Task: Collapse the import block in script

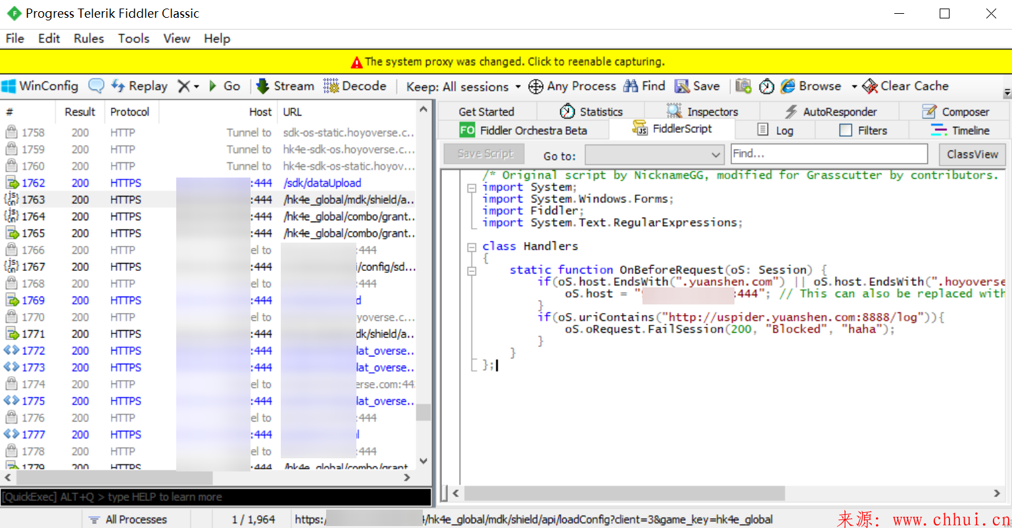Action: 471,187
